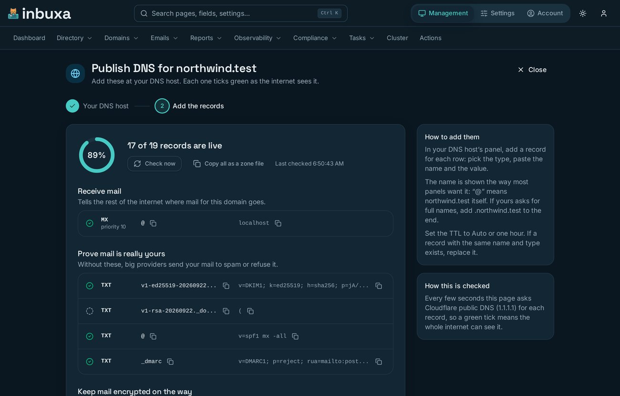Copy the MX record name @

point(153,223)
